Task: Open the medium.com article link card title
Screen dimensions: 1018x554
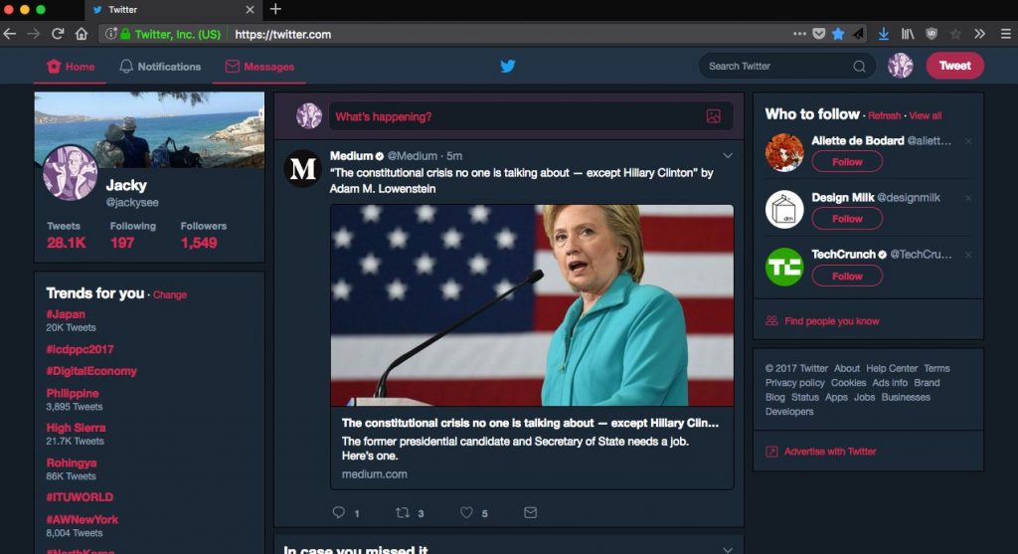Action: tap(530, 423)
